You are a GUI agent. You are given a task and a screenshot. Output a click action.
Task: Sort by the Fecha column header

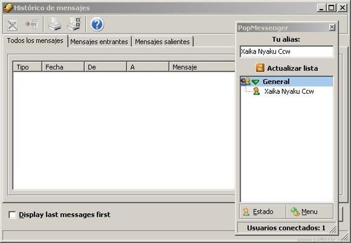click(x=63, y=67)
